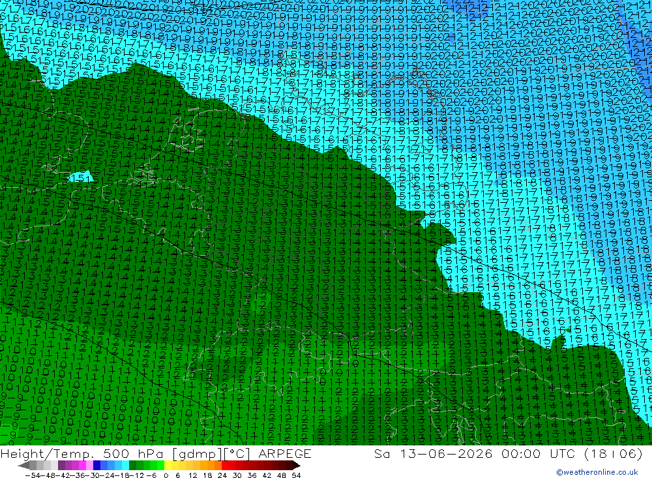Viewport: 652px width, 478px height.
Task: Pick the light cyan swatch left of dark green
Action: pyautogui.click(x=125, y=465)
